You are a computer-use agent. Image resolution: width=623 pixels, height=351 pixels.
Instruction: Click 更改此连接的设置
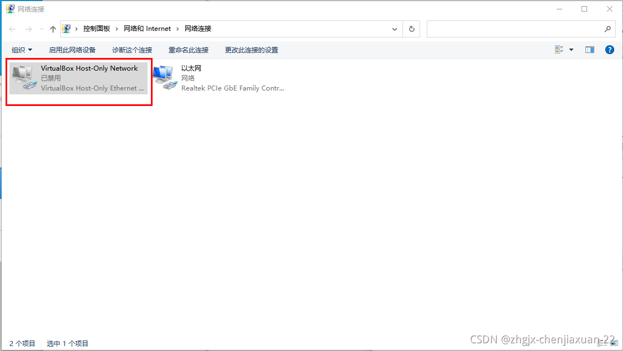(252, 50)
